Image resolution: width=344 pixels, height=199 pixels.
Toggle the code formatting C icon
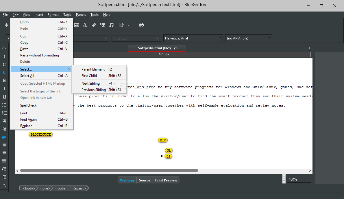pos(4,72)
